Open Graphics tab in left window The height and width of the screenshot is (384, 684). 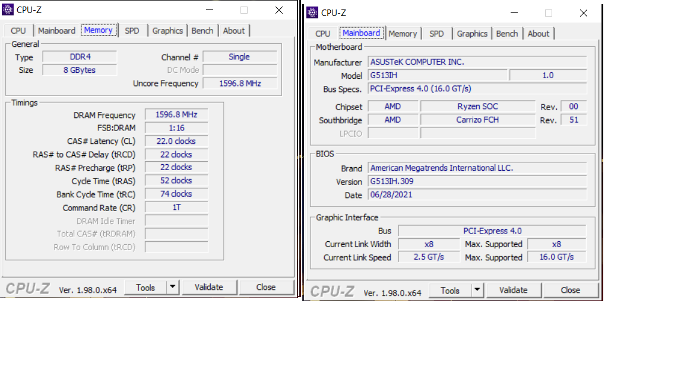[167, 30]
